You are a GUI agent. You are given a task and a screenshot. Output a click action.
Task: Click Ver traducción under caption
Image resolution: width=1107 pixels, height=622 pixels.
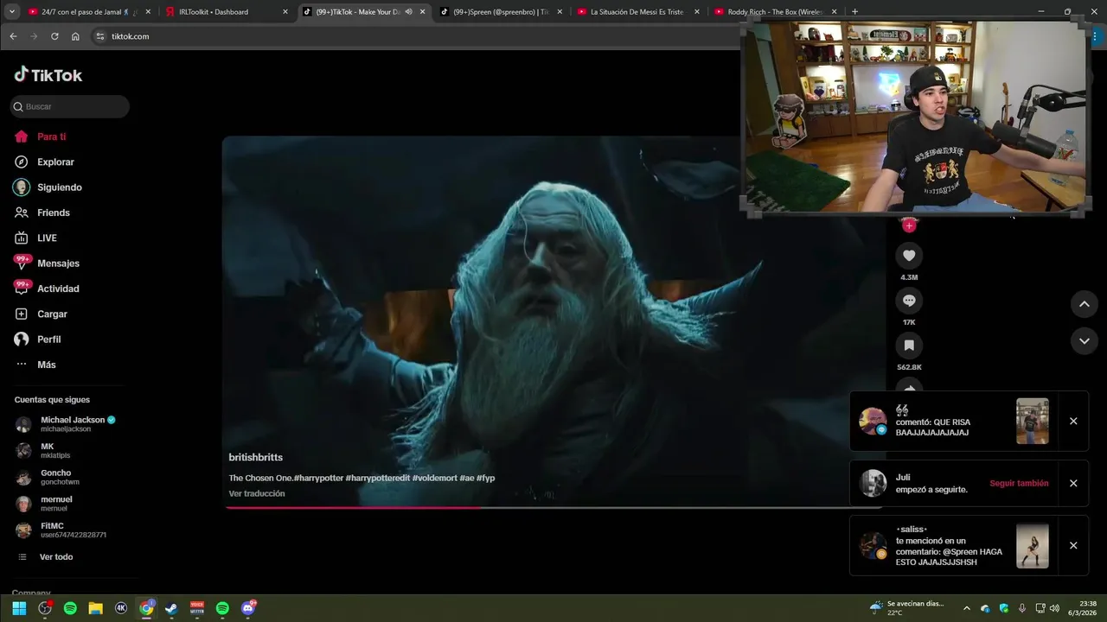point(257,493)
